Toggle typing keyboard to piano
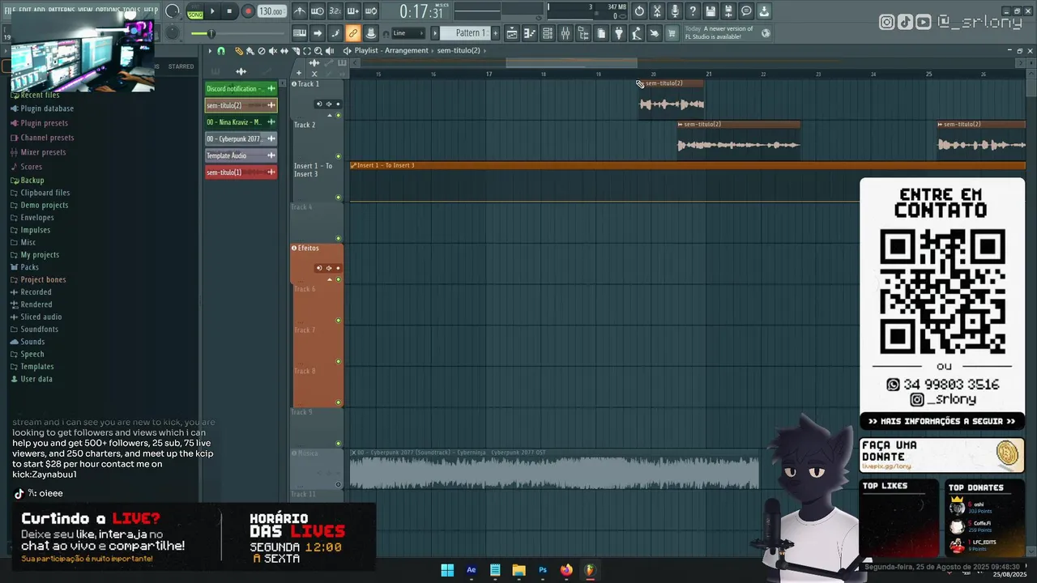The height and width of the screenshot is (583, 1037). pyautogui.click(x=300, y=33)
